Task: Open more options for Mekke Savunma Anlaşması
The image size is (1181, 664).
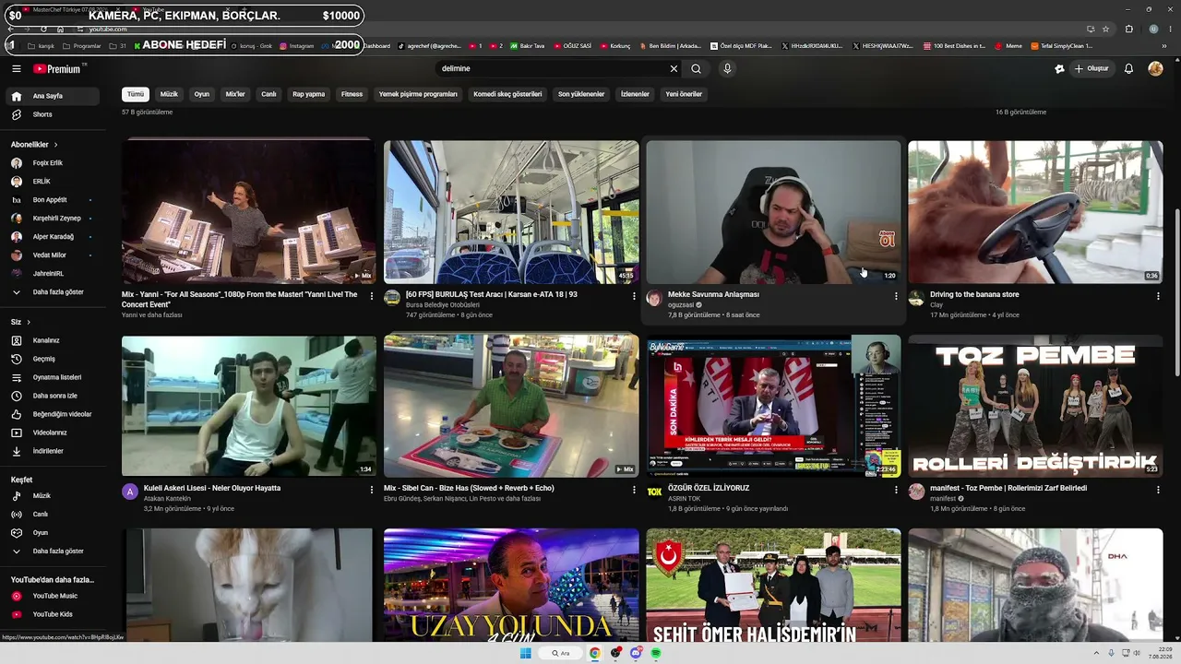Action: (896, 296)
